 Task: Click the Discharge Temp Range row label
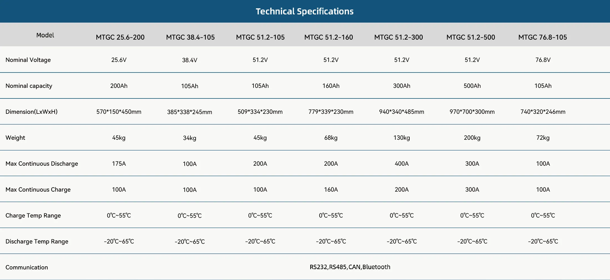coord(37,242)
